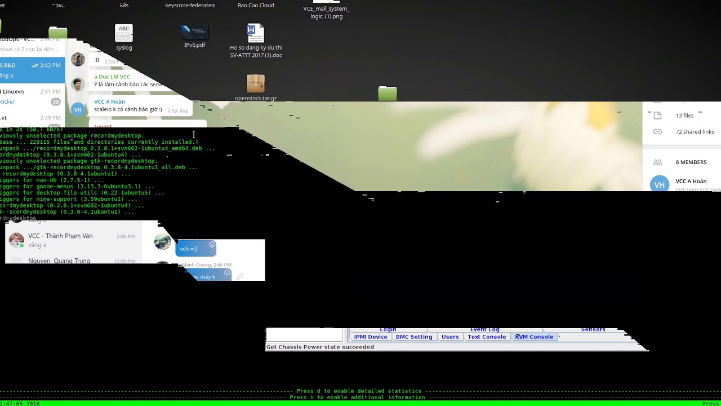Open the Text Console tab

[x=487, y=337]
